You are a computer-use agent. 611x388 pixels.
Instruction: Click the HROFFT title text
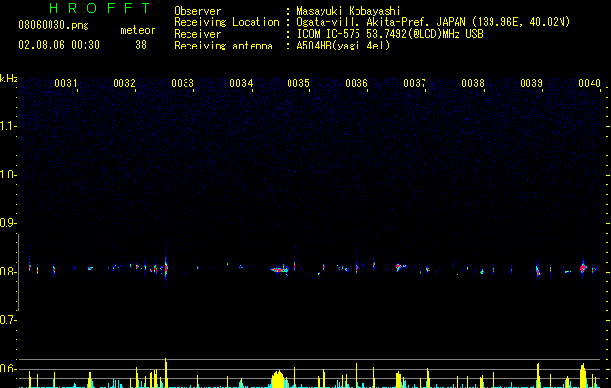click(x=99, y=8)
